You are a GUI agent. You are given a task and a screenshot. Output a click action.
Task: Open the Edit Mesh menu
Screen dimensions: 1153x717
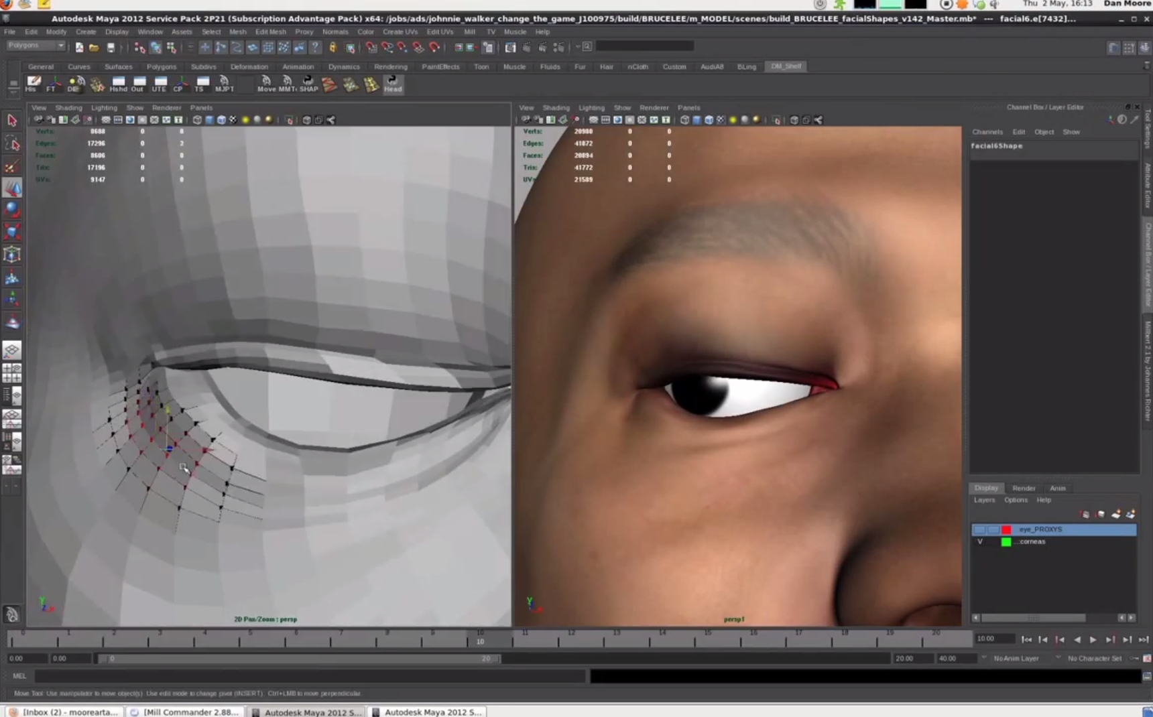click(270, 31)
